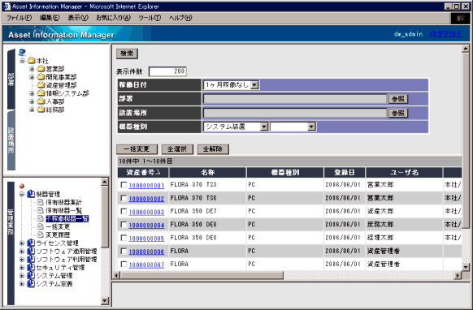
Task: Open the 一括変更 page icon in tree
Action: (x=41, y=226)
